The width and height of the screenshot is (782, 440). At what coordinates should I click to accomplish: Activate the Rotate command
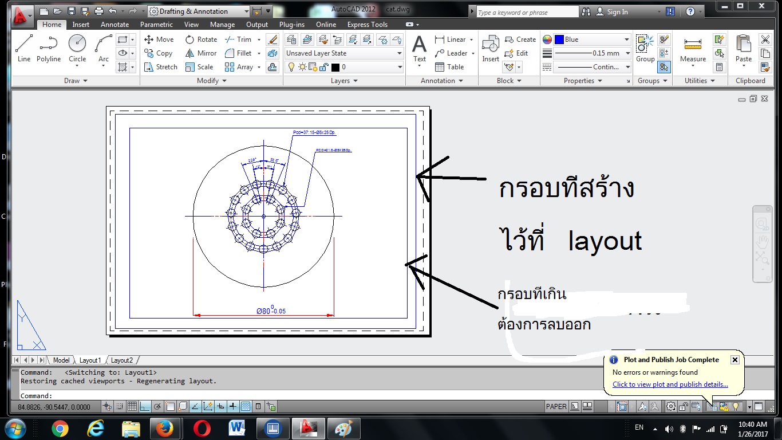tap(201, 40)
